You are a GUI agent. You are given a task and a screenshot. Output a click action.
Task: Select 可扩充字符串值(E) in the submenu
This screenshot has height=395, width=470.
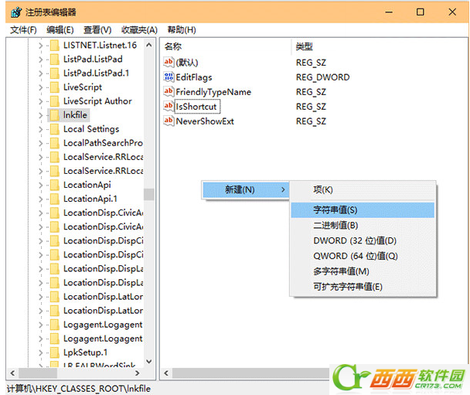[x=363, y=287]
